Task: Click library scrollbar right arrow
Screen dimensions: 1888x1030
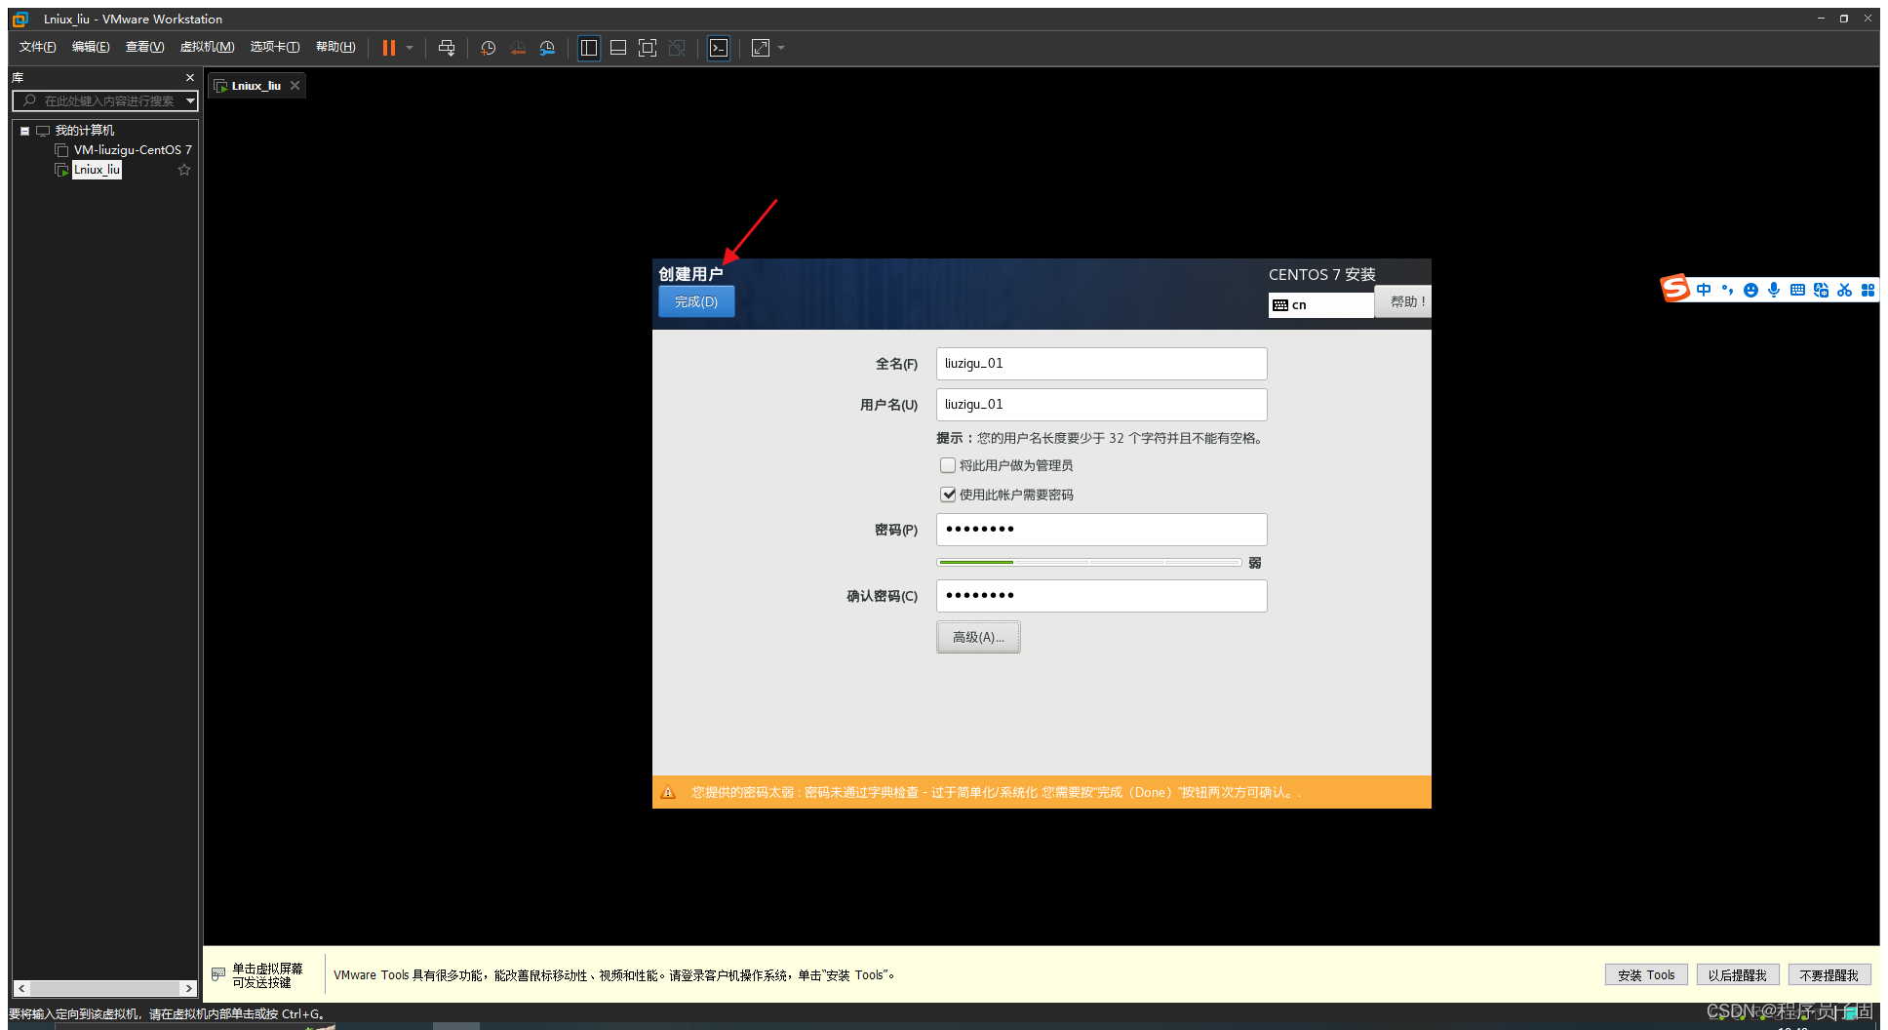Action: (188, 988)
